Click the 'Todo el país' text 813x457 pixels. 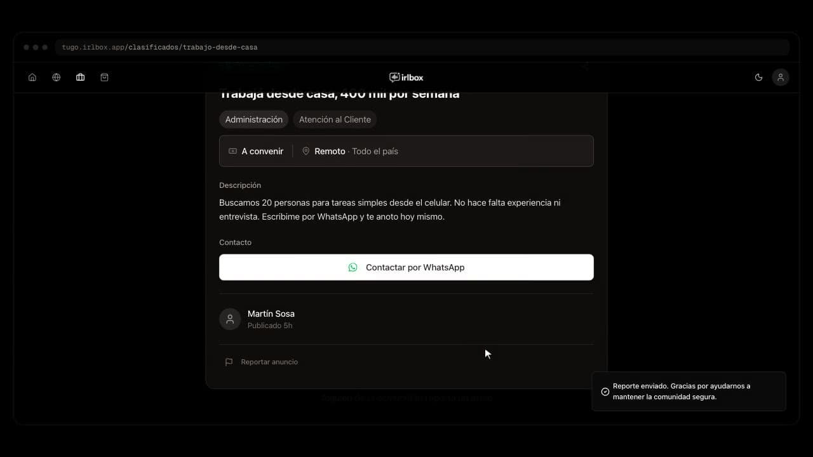point(375,151)
